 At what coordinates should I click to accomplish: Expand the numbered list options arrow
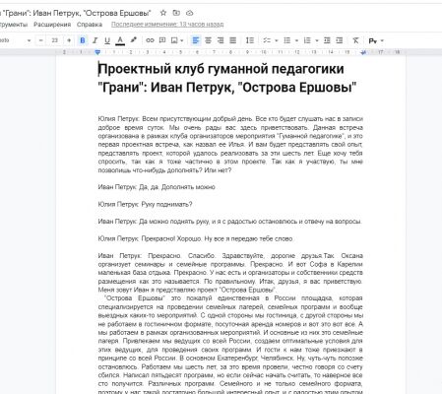click(317, 40)
